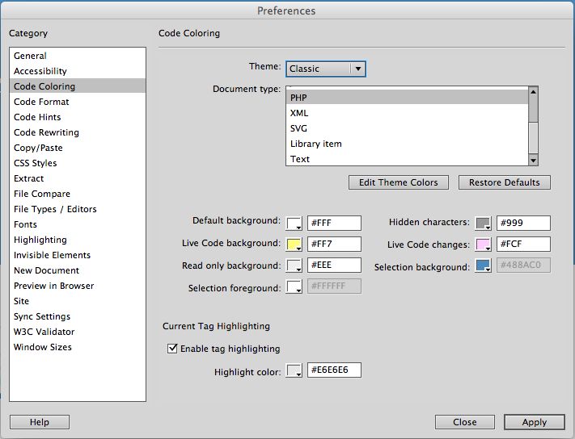Open the Selection background color swatch
The image size is (575, 439).
click(x=484, y=265)
